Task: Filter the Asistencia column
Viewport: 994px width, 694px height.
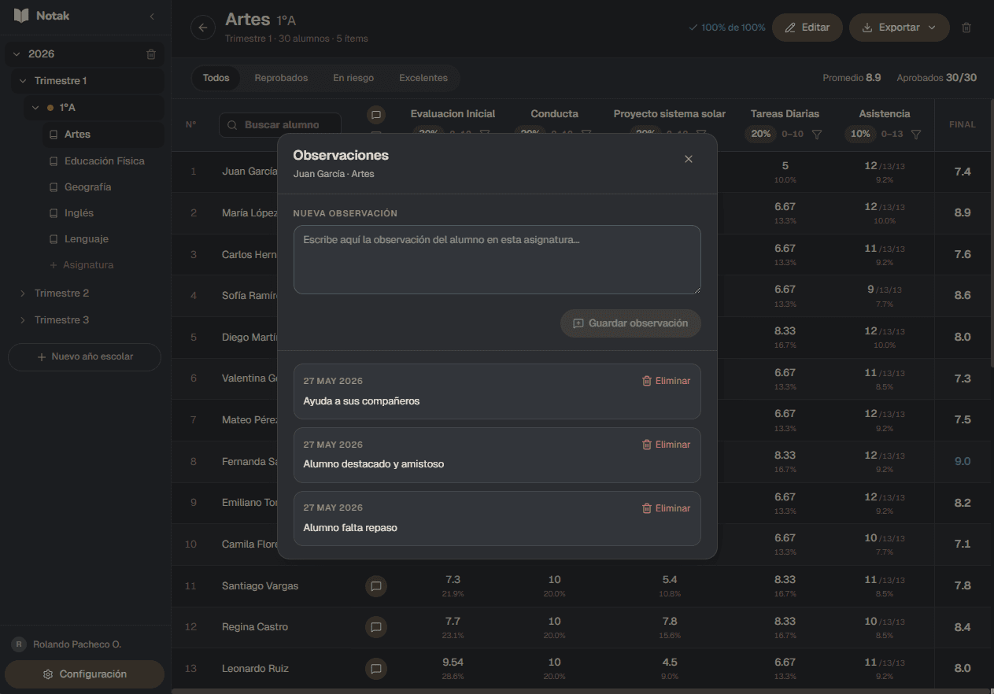Action: (916, 135)
